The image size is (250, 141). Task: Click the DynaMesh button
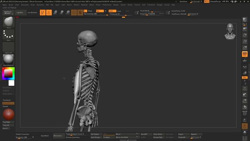click(45, 136)
